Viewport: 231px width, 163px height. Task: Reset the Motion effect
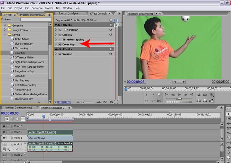tap(111, 30)
